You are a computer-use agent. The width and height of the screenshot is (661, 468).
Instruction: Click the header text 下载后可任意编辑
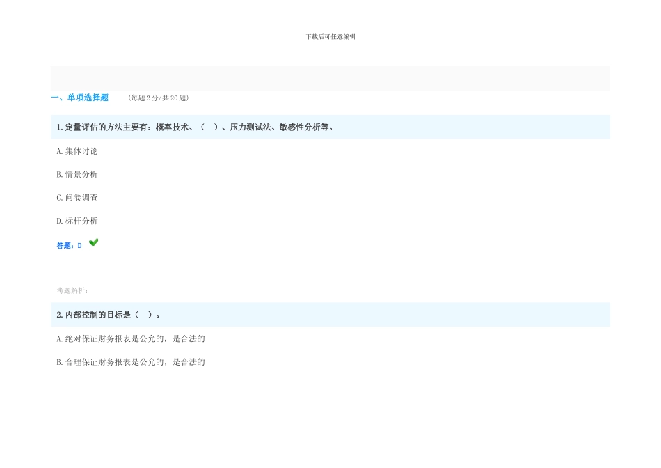coord(330,37)
